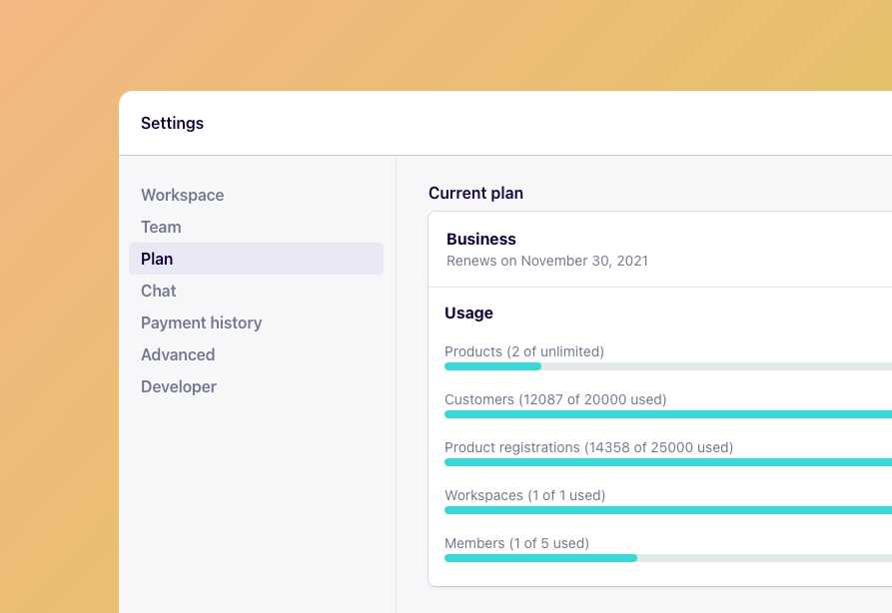This screenshot has height=613, width=892.
Task: Click the Customers usage progress bar
Action: click(x=667, y=414)
